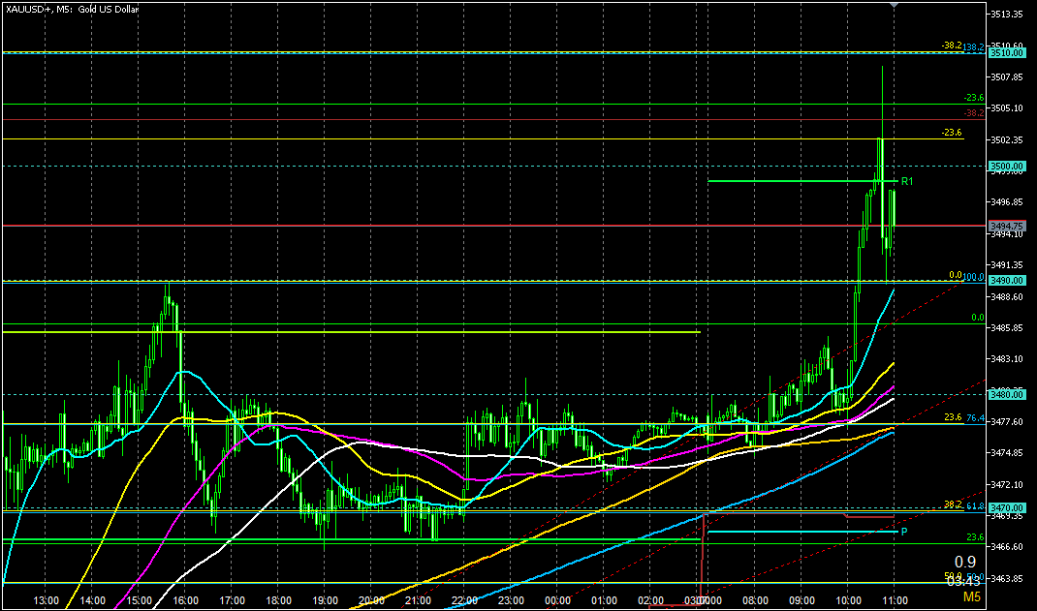Click the 3477.60 price scale label
This screenshot has width=1037, height=611.
(1007, 421)
